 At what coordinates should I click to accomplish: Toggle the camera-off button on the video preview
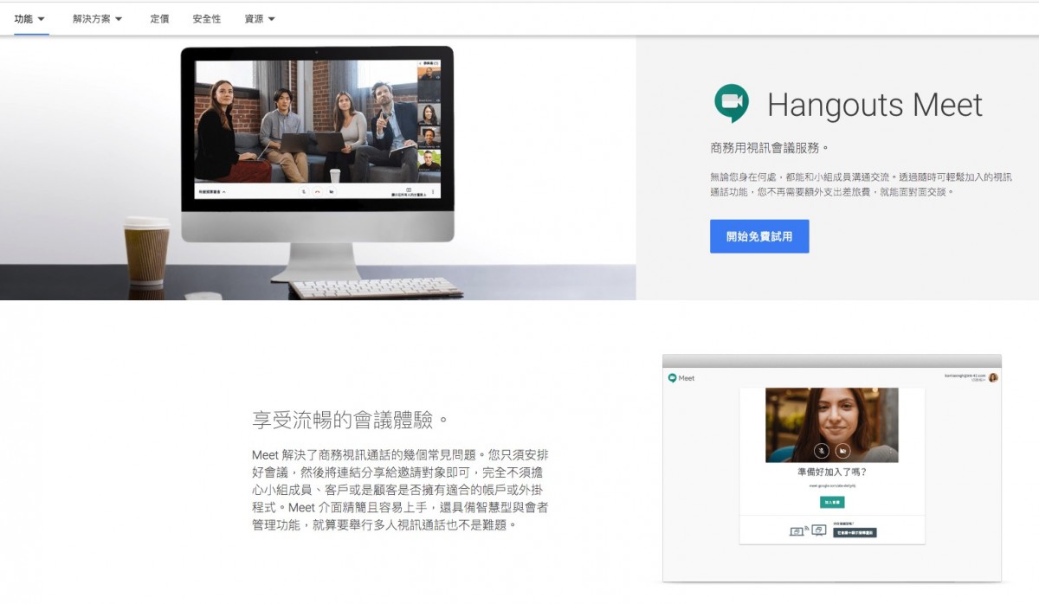click(842, 451)
